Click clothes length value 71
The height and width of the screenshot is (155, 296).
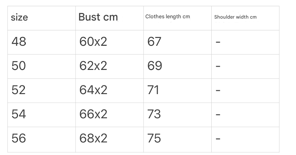click(x=153, y=90)
